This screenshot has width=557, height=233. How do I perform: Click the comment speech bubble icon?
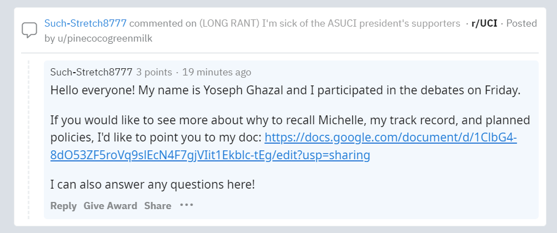[x=29, y=30]
